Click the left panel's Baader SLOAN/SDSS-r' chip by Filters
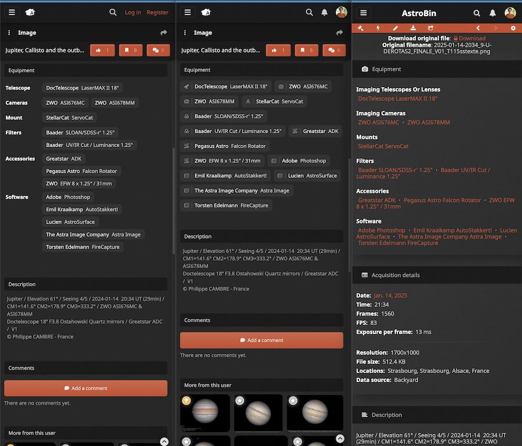Viewport: 522px width, 446px height. (x=80, y=132)
